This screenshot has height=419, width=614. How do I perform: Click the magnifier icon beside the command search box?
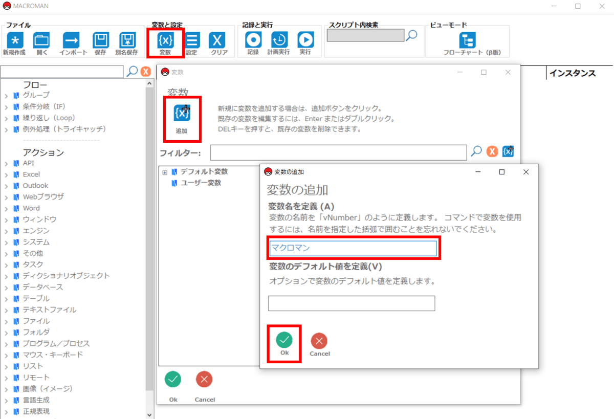point(132,71)
